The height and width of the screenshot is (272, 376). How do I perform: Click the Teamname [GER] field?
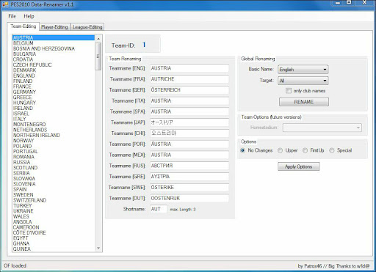pos(189,90)
